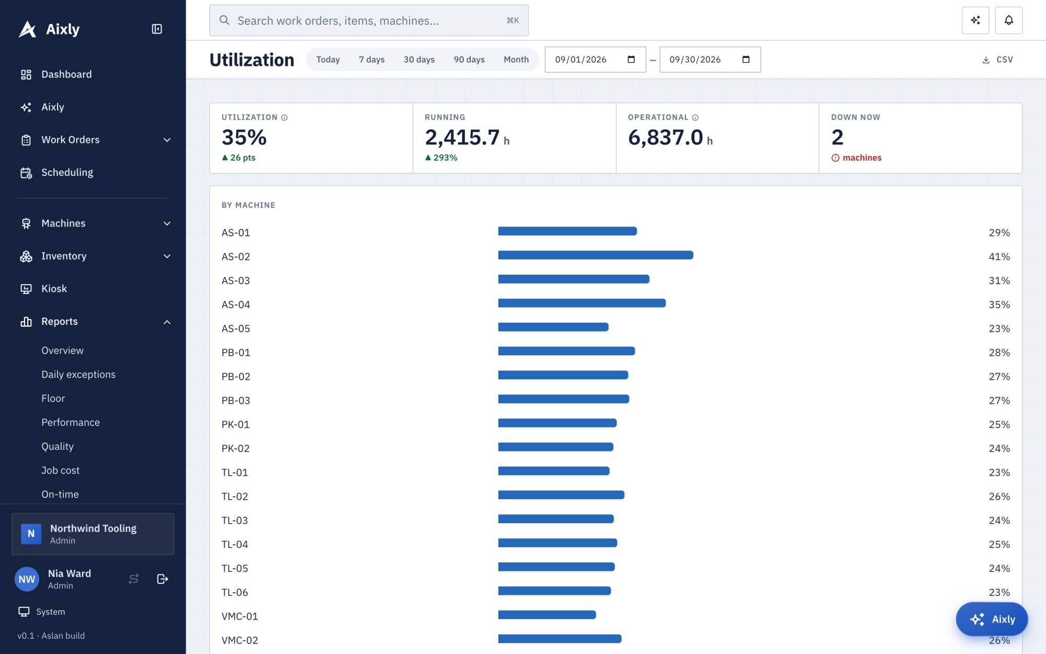
Task: Open the Overview report
Action: click(x=62, y=351)
